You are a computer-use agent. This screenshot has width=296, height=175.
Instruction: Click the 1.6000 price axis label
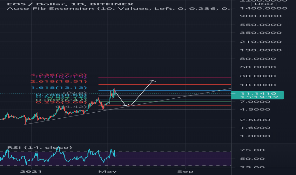[x=255, y=128]
